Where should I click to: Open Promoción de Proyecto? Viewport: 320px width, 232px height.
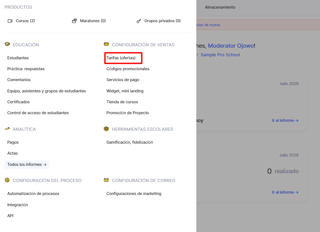(128, 113)
